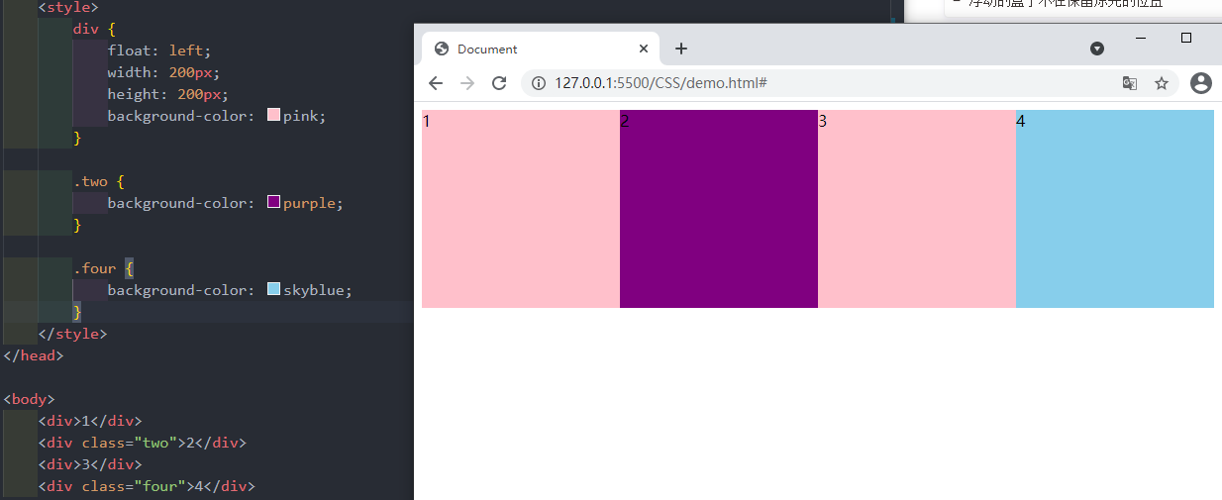1222x500 pixels.
Task: Close the Document tab
Action: coord(644,49)
